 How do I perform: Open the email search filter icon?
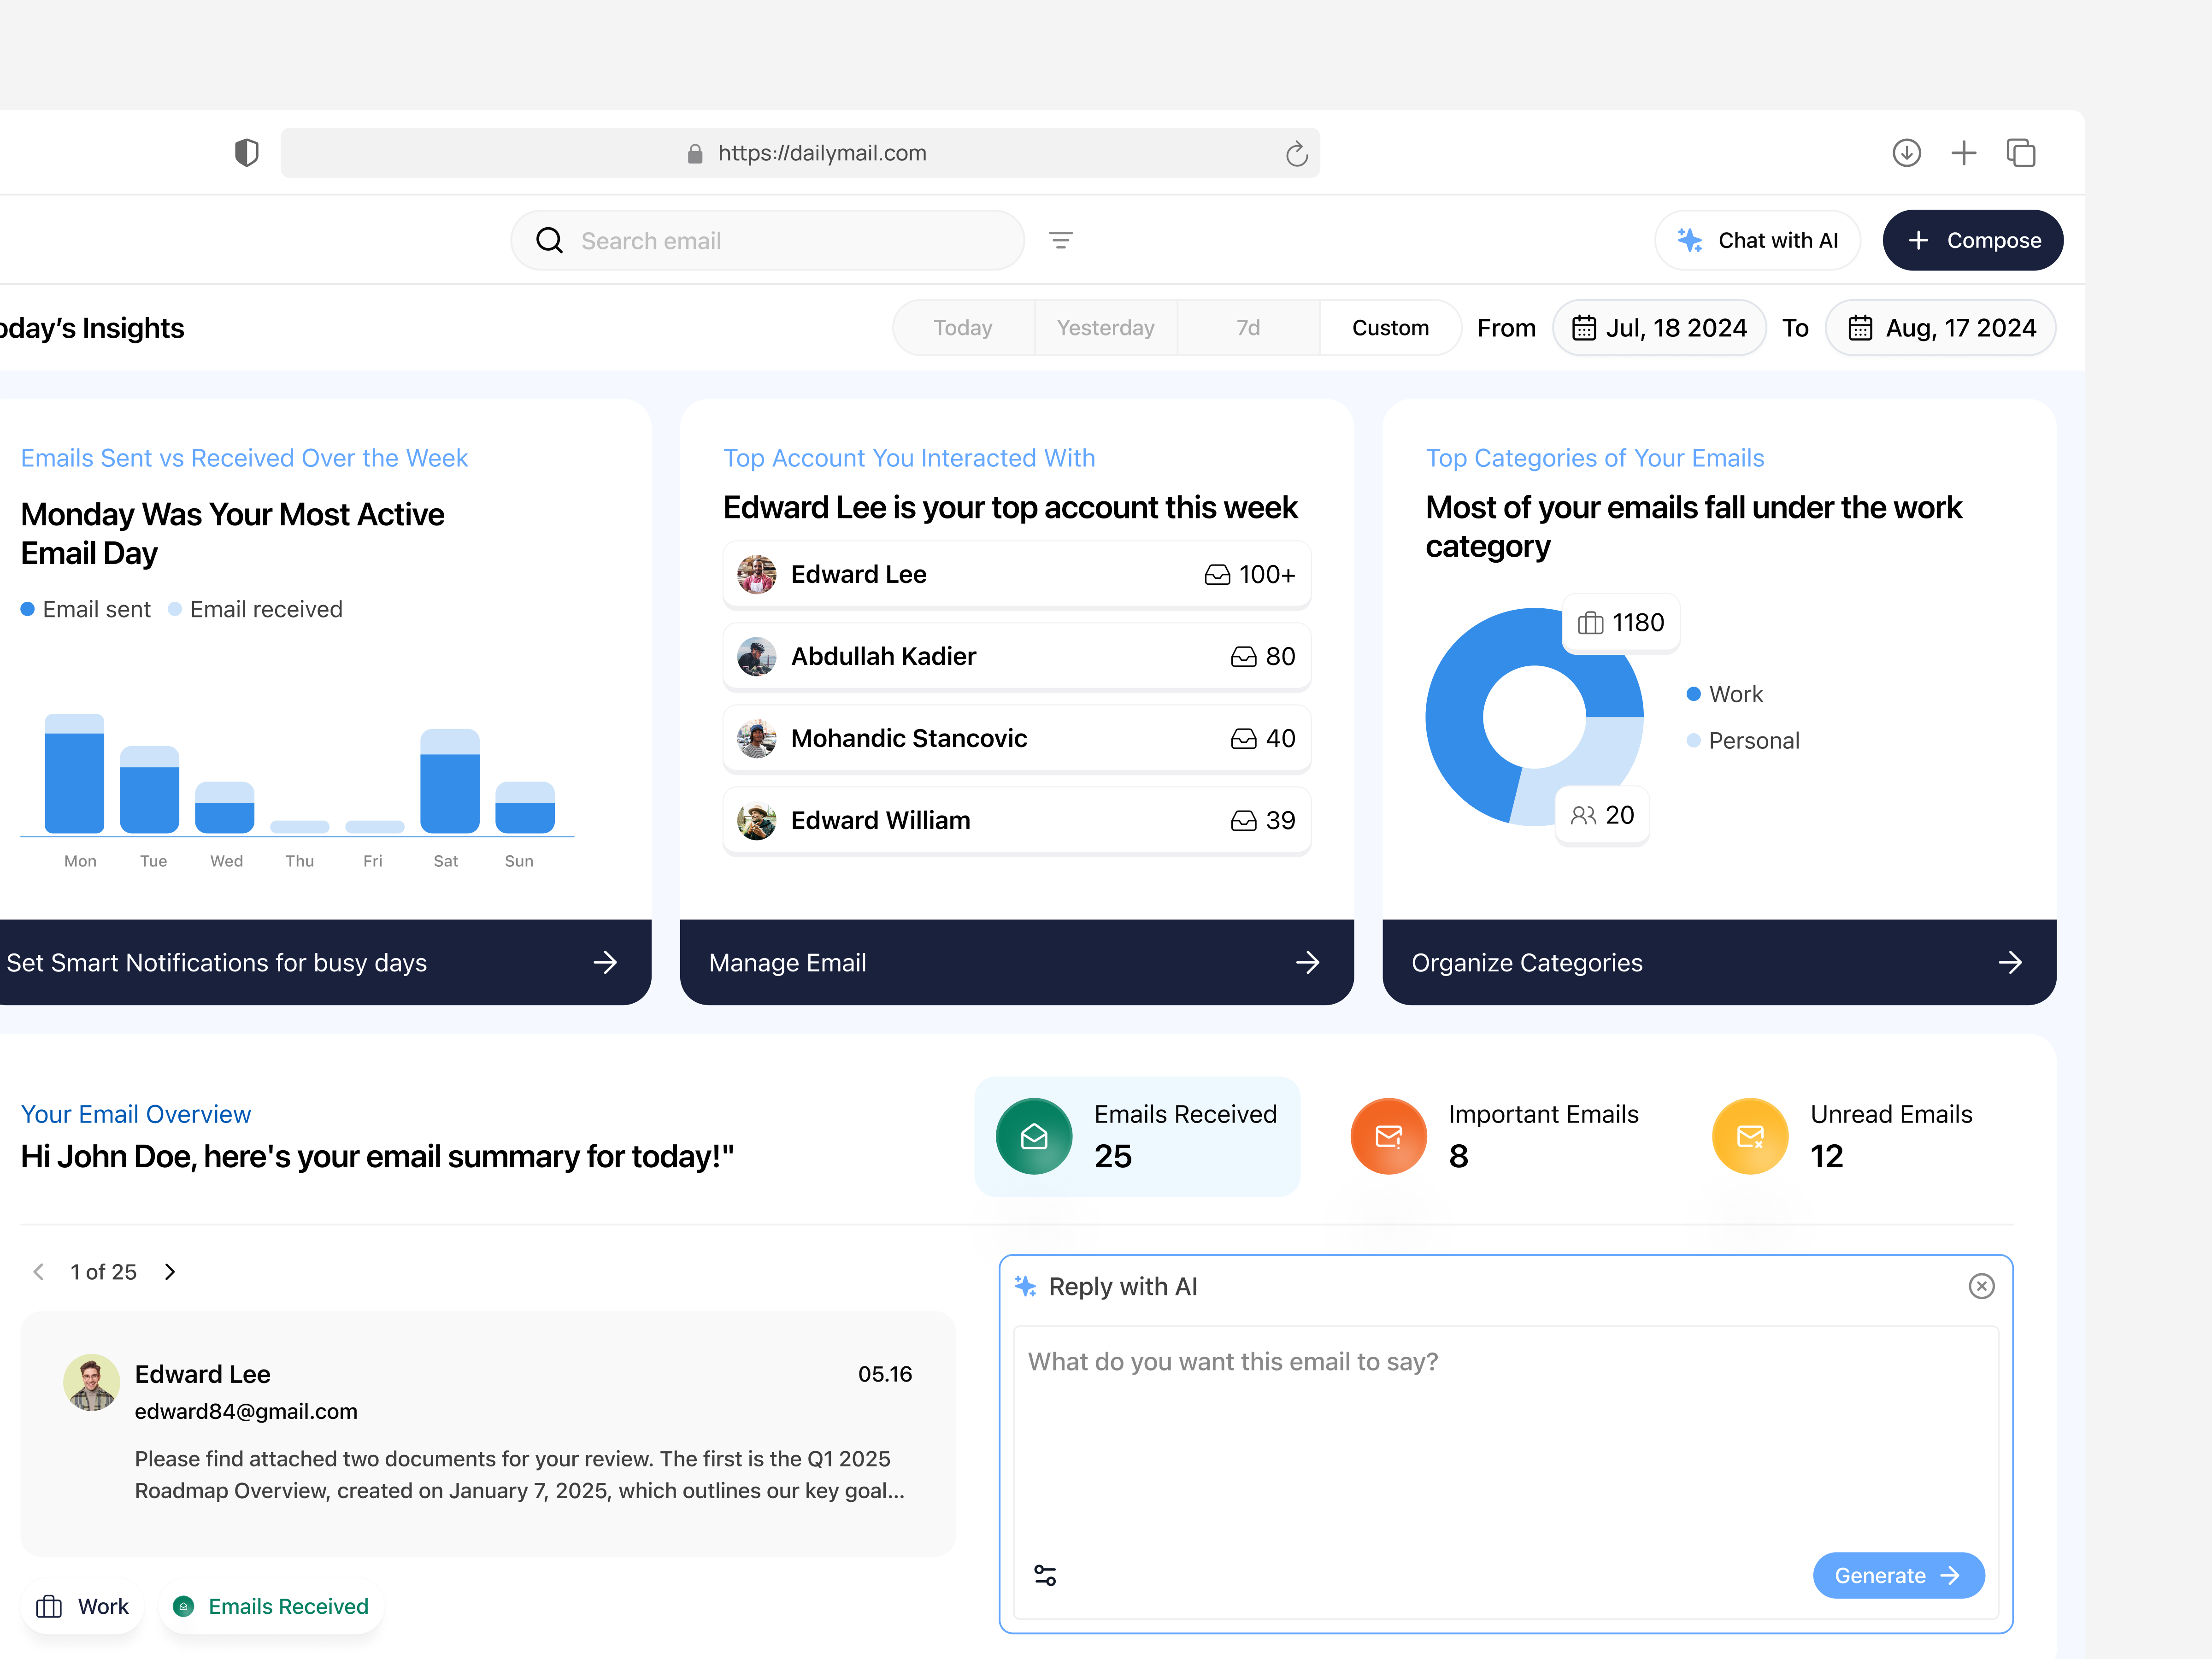[x=1061, y=240]
